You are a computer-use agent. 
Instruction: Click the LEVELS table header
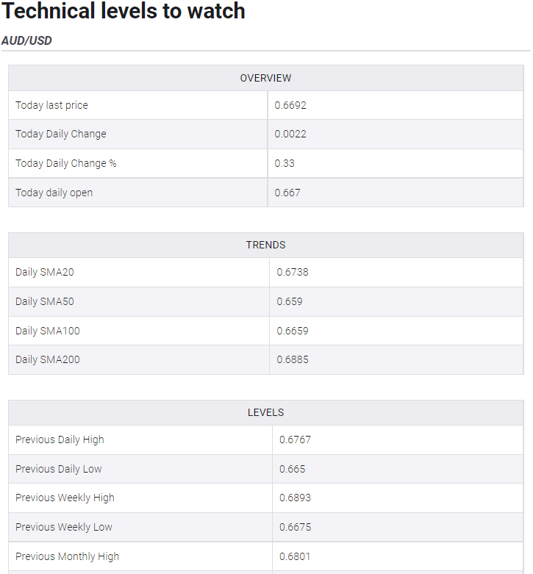(x=266, y=412)
